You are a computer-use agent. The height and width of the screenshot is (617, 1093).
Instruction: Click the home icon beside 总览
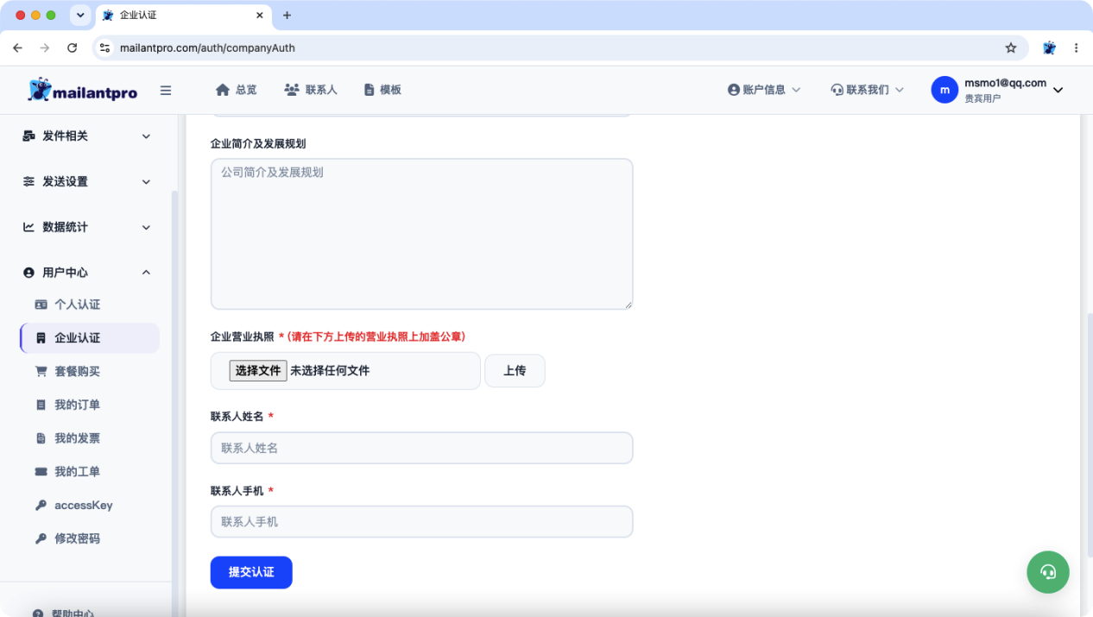coord(223,90)
